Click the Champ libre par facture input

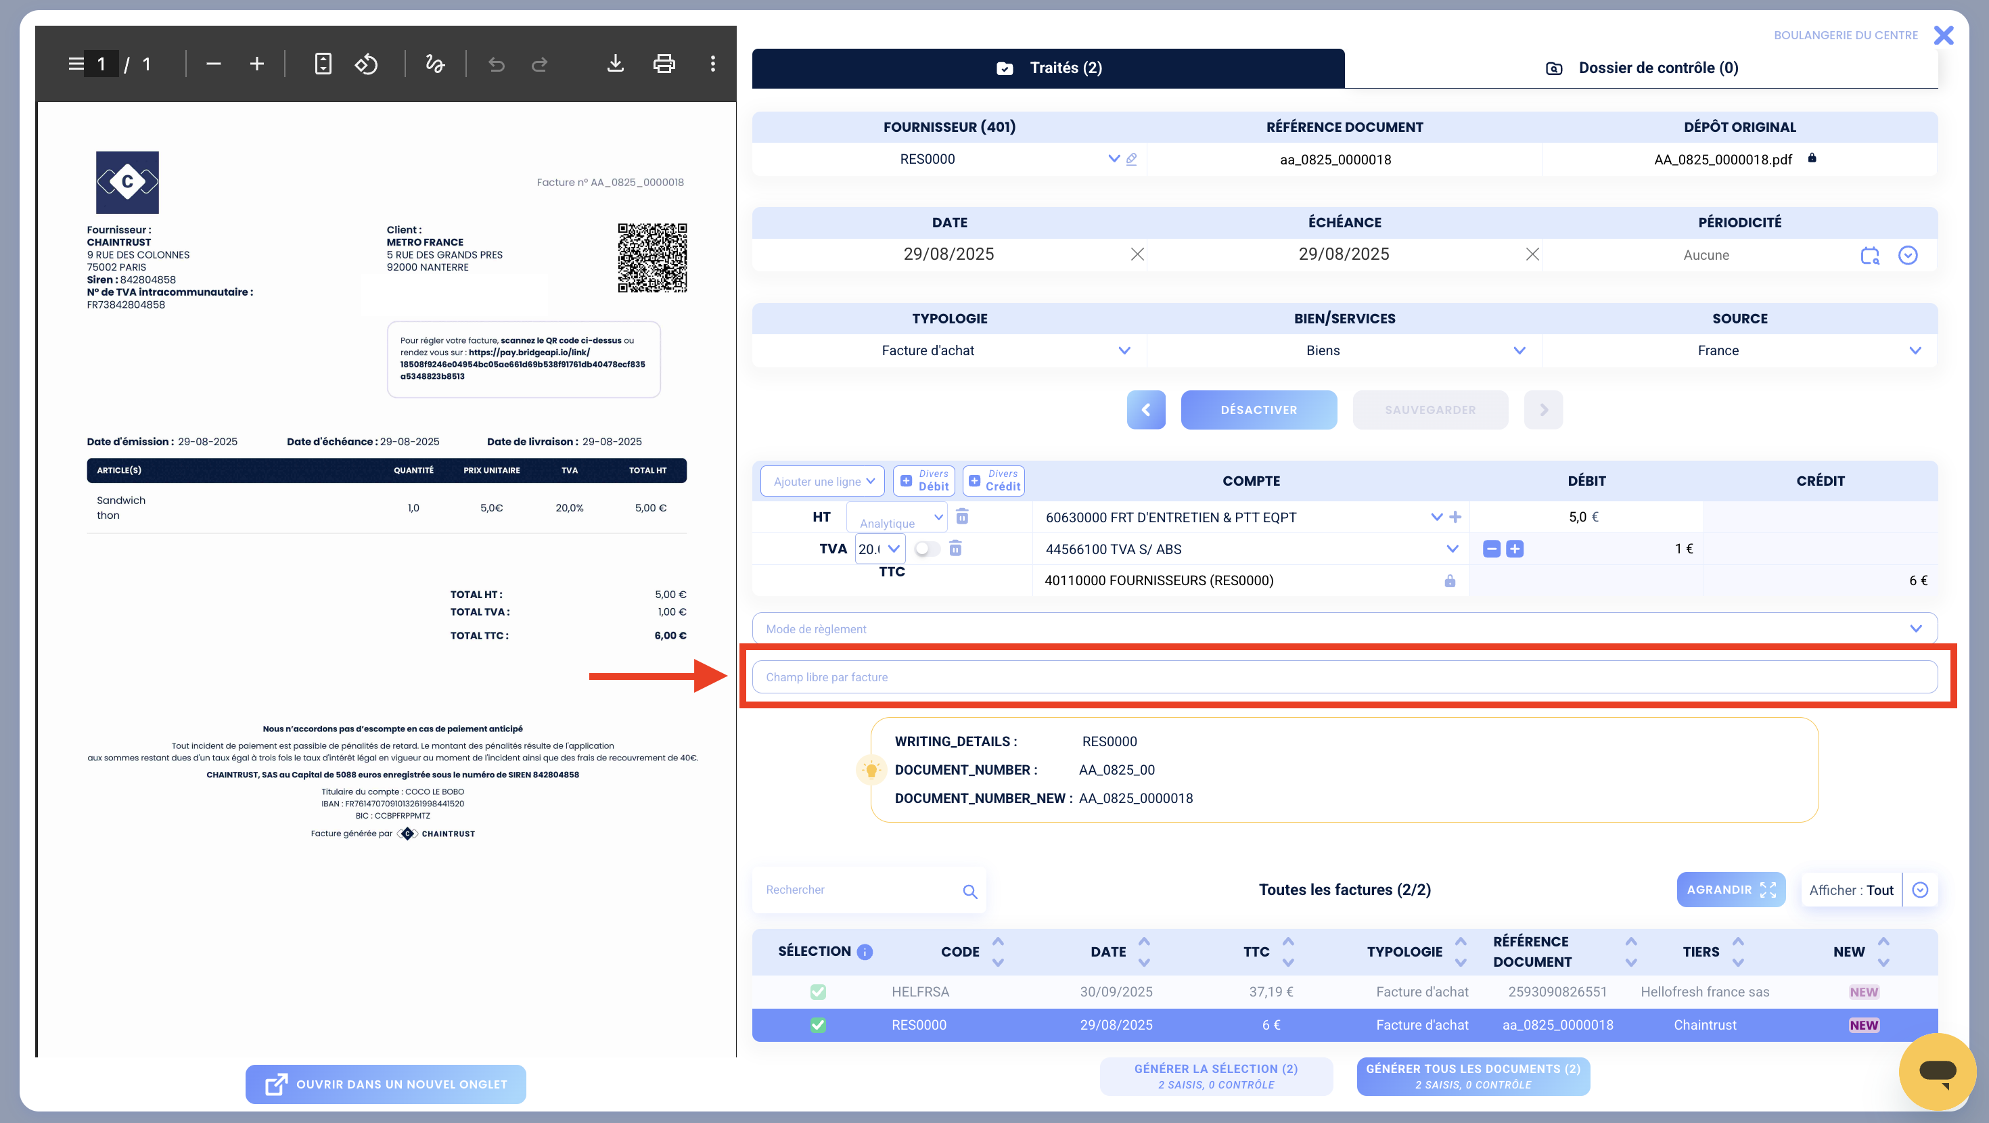(x=1344, y=677)
